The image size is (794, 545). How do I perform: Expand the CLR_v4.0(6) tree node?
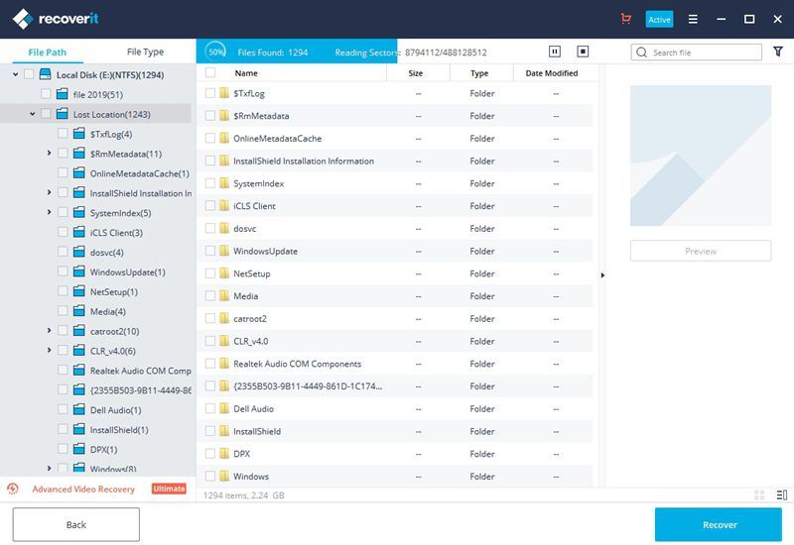[49, 351]
